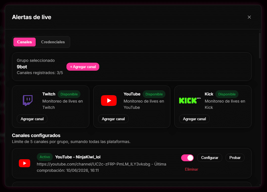Add a channel under YouTube card
Viewport: 267px width, 192px height.
pos(113,119)
